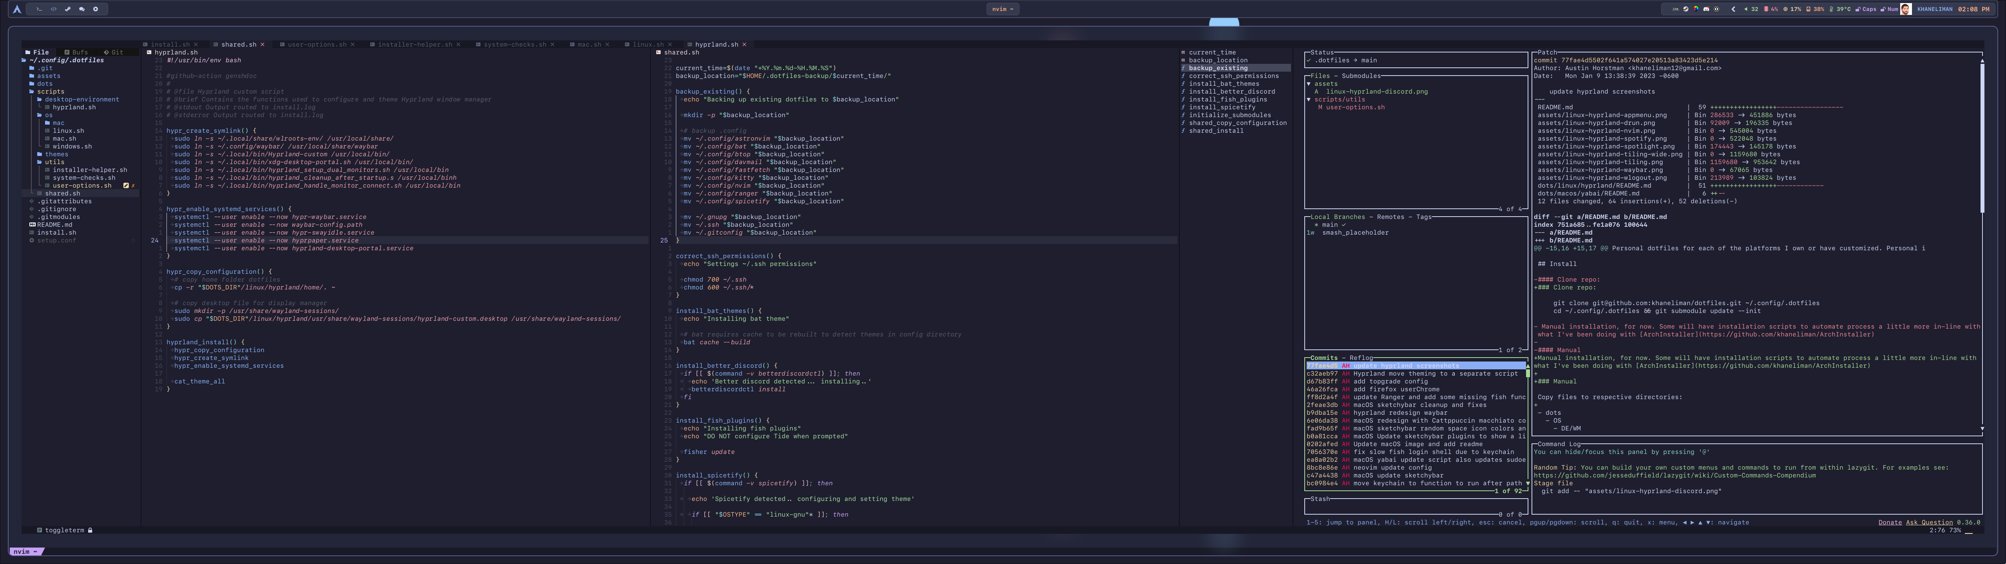Click the CKB keyboard tray icon
This screenshot has height=564, width=2006.
point(1676,9)
